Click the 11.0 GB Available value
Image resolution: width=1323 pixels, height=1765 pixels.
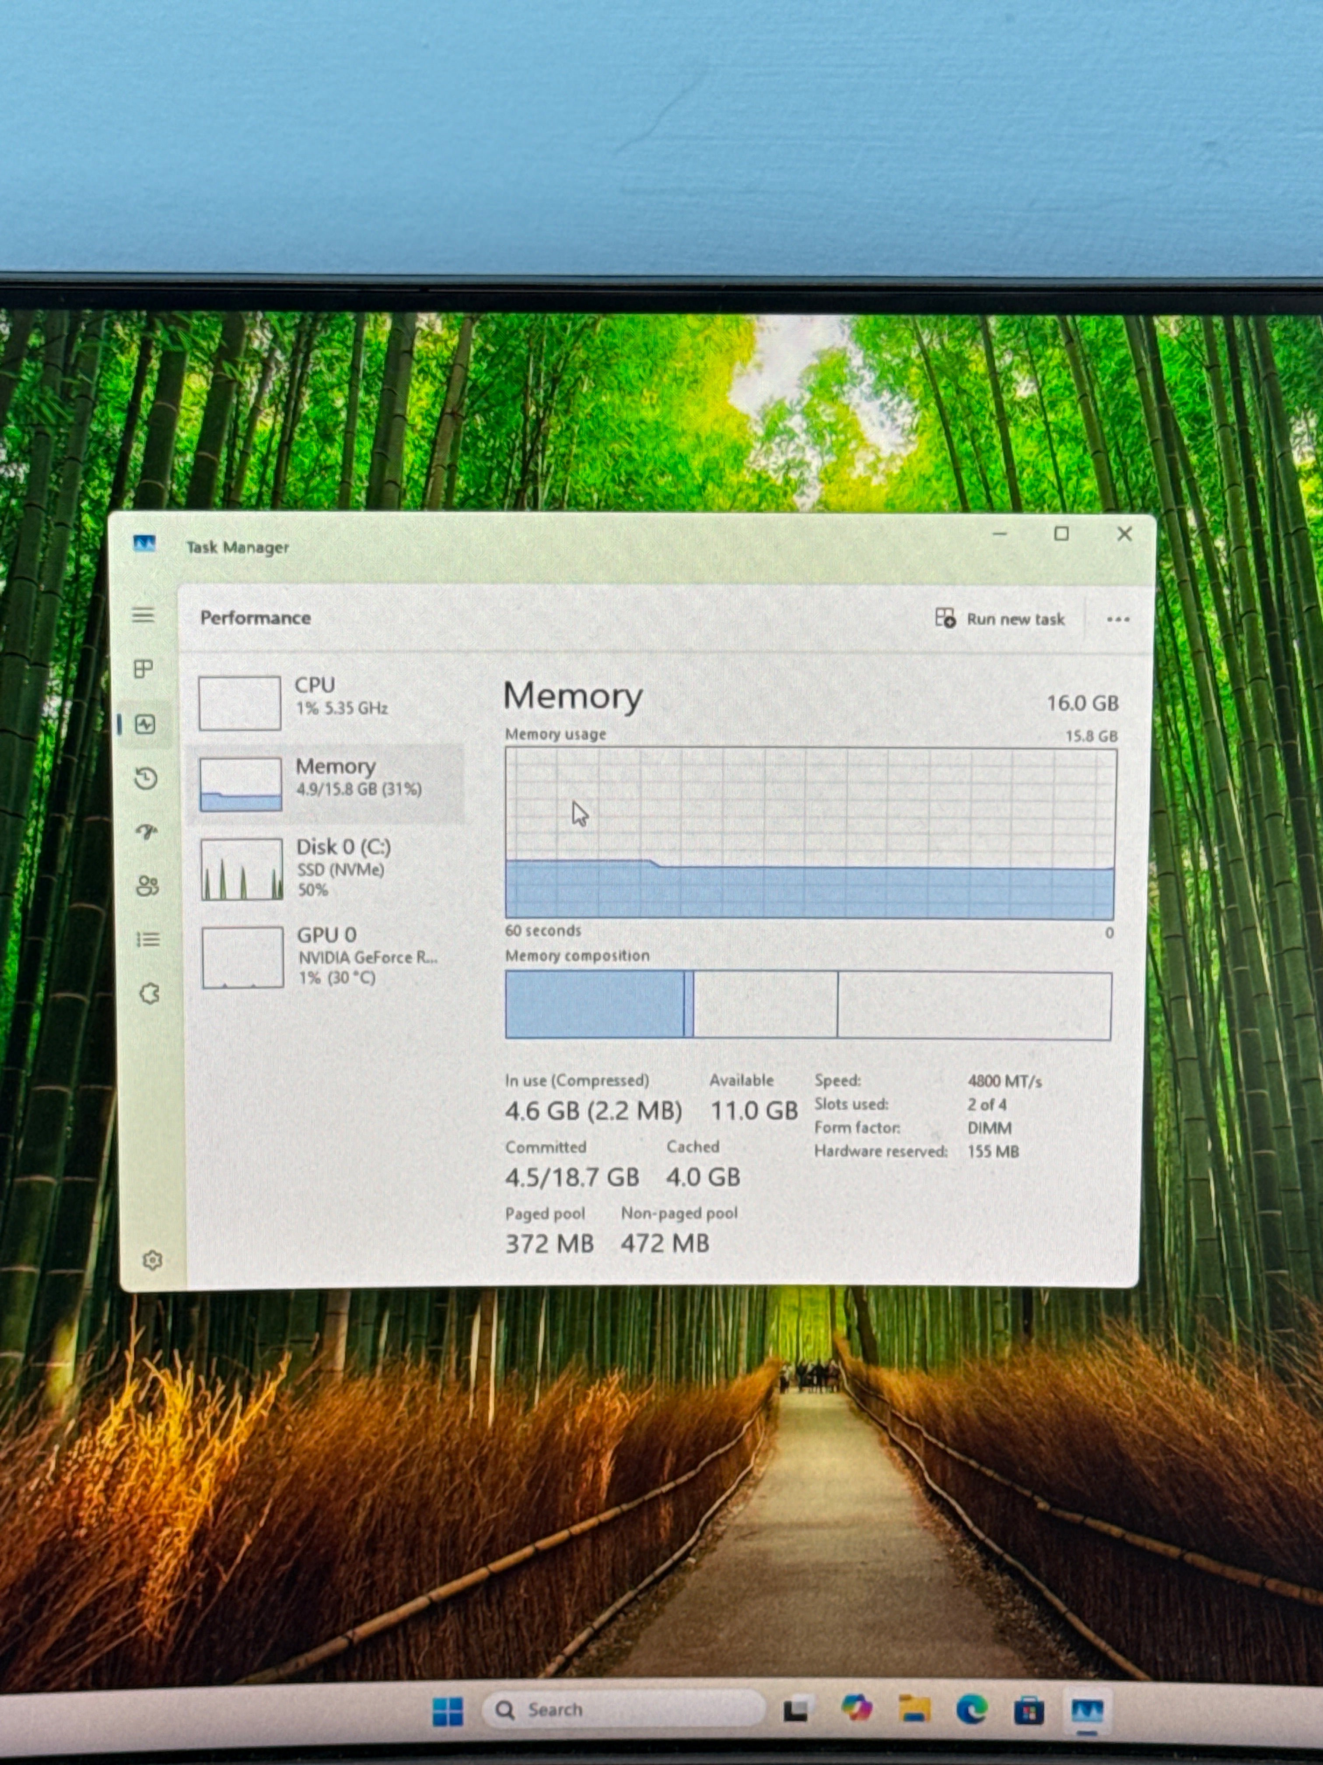[754, 1111]
